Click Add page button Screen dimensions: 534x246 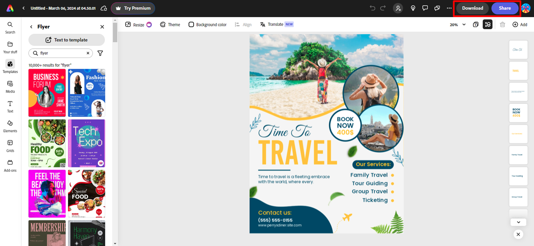click(520, 25)
